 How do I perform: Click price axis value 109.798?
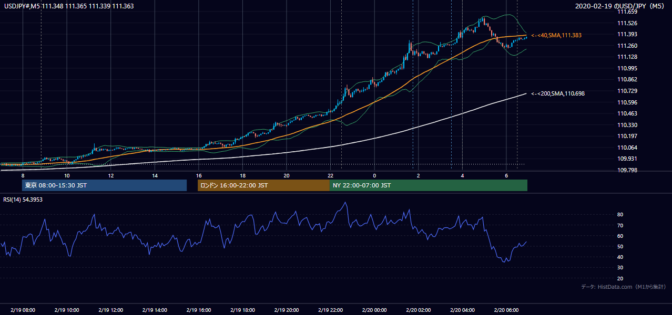tap(627, 170)
